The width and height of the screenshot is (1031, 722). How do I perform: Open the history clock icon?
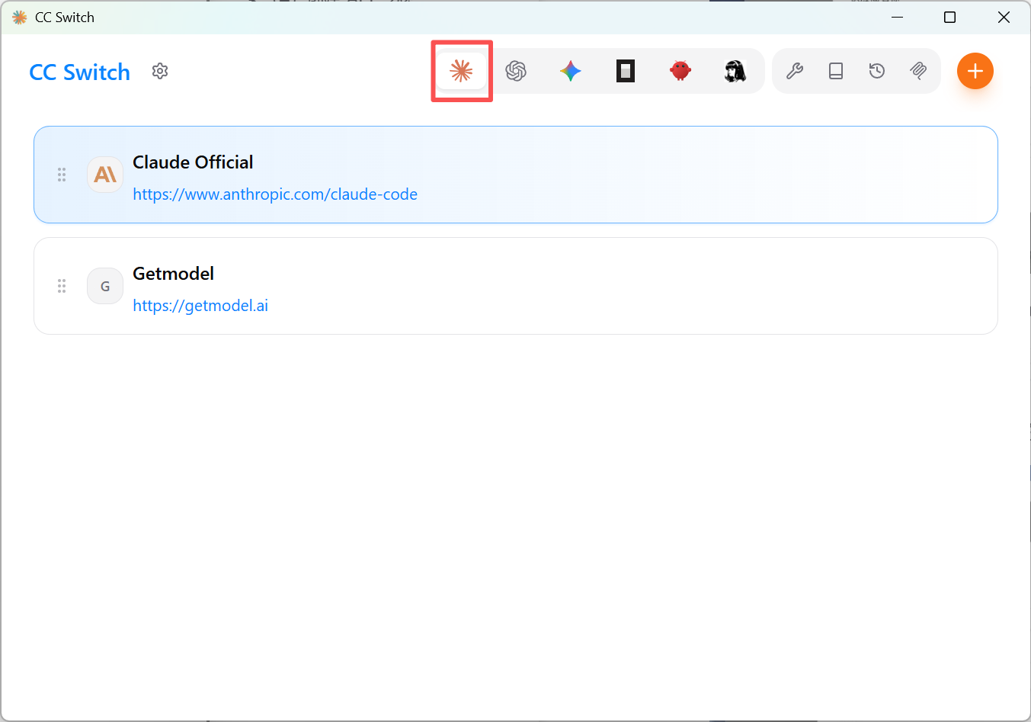(877, 71)
